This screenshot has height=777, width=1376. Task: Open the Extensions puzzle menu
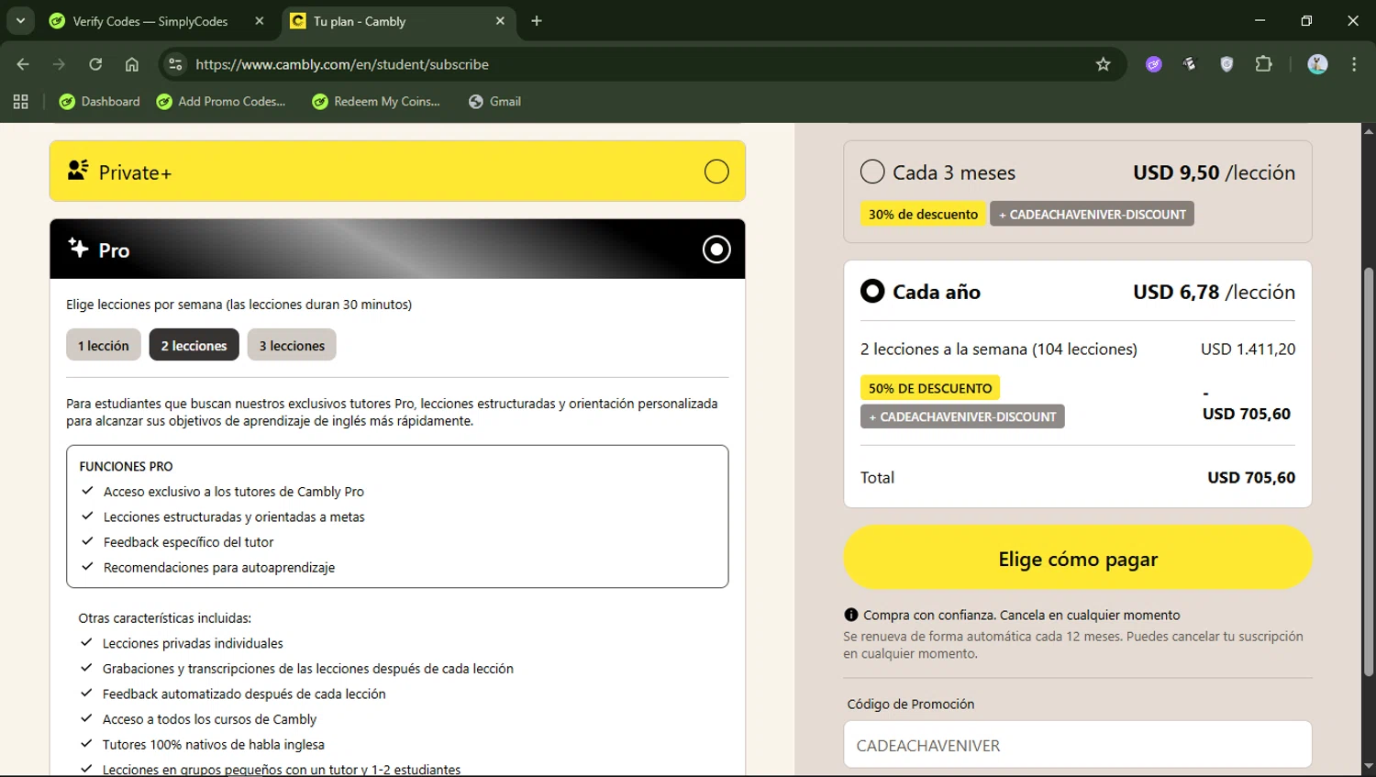point(1264,64)
